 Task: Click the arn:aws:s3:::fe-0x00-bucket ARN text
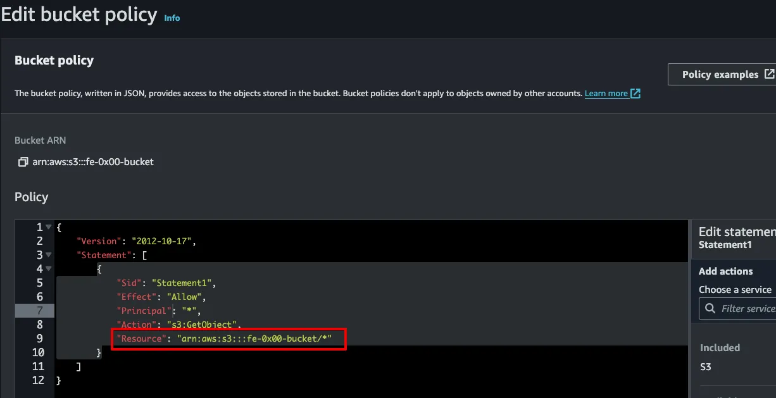(93, 162)
